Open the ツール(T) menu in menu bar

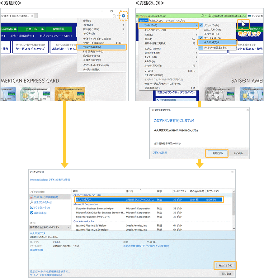[x=169, y=21]
